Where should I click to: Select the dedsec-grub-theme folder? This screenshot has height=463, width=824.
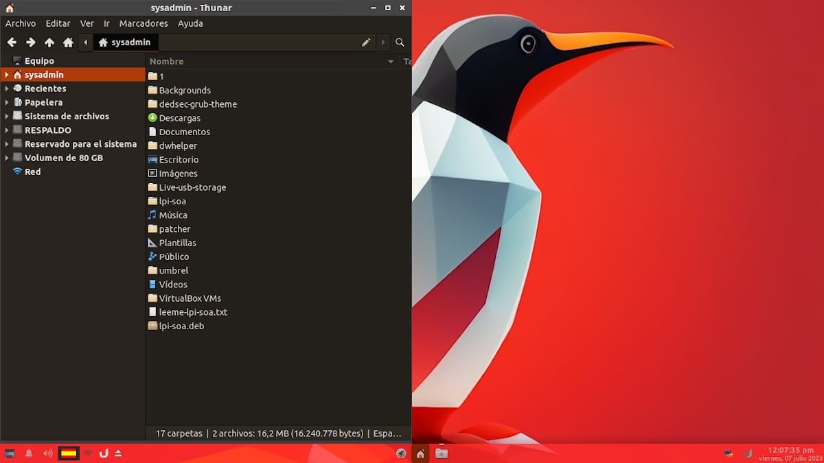point(192,104)
